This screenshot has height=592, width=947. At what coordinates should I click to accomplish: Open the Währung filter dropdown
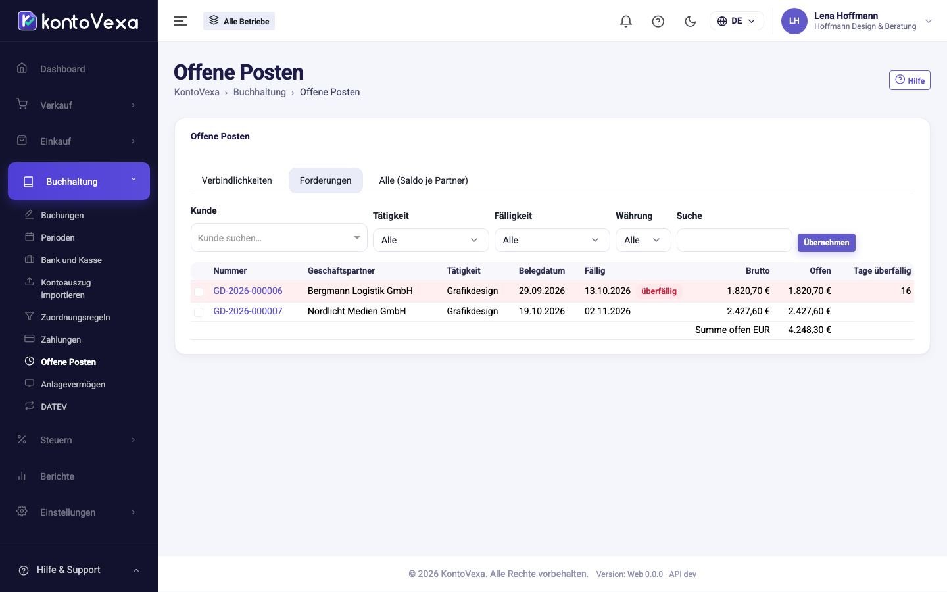click(x=643, y=240)
